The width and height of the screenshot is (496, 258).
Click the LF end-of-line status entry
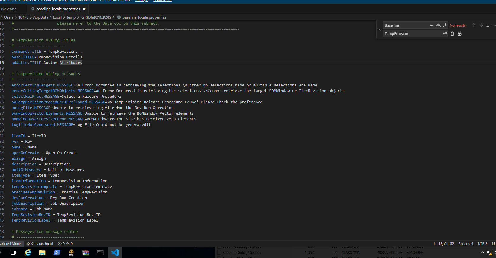coord(493,243)
